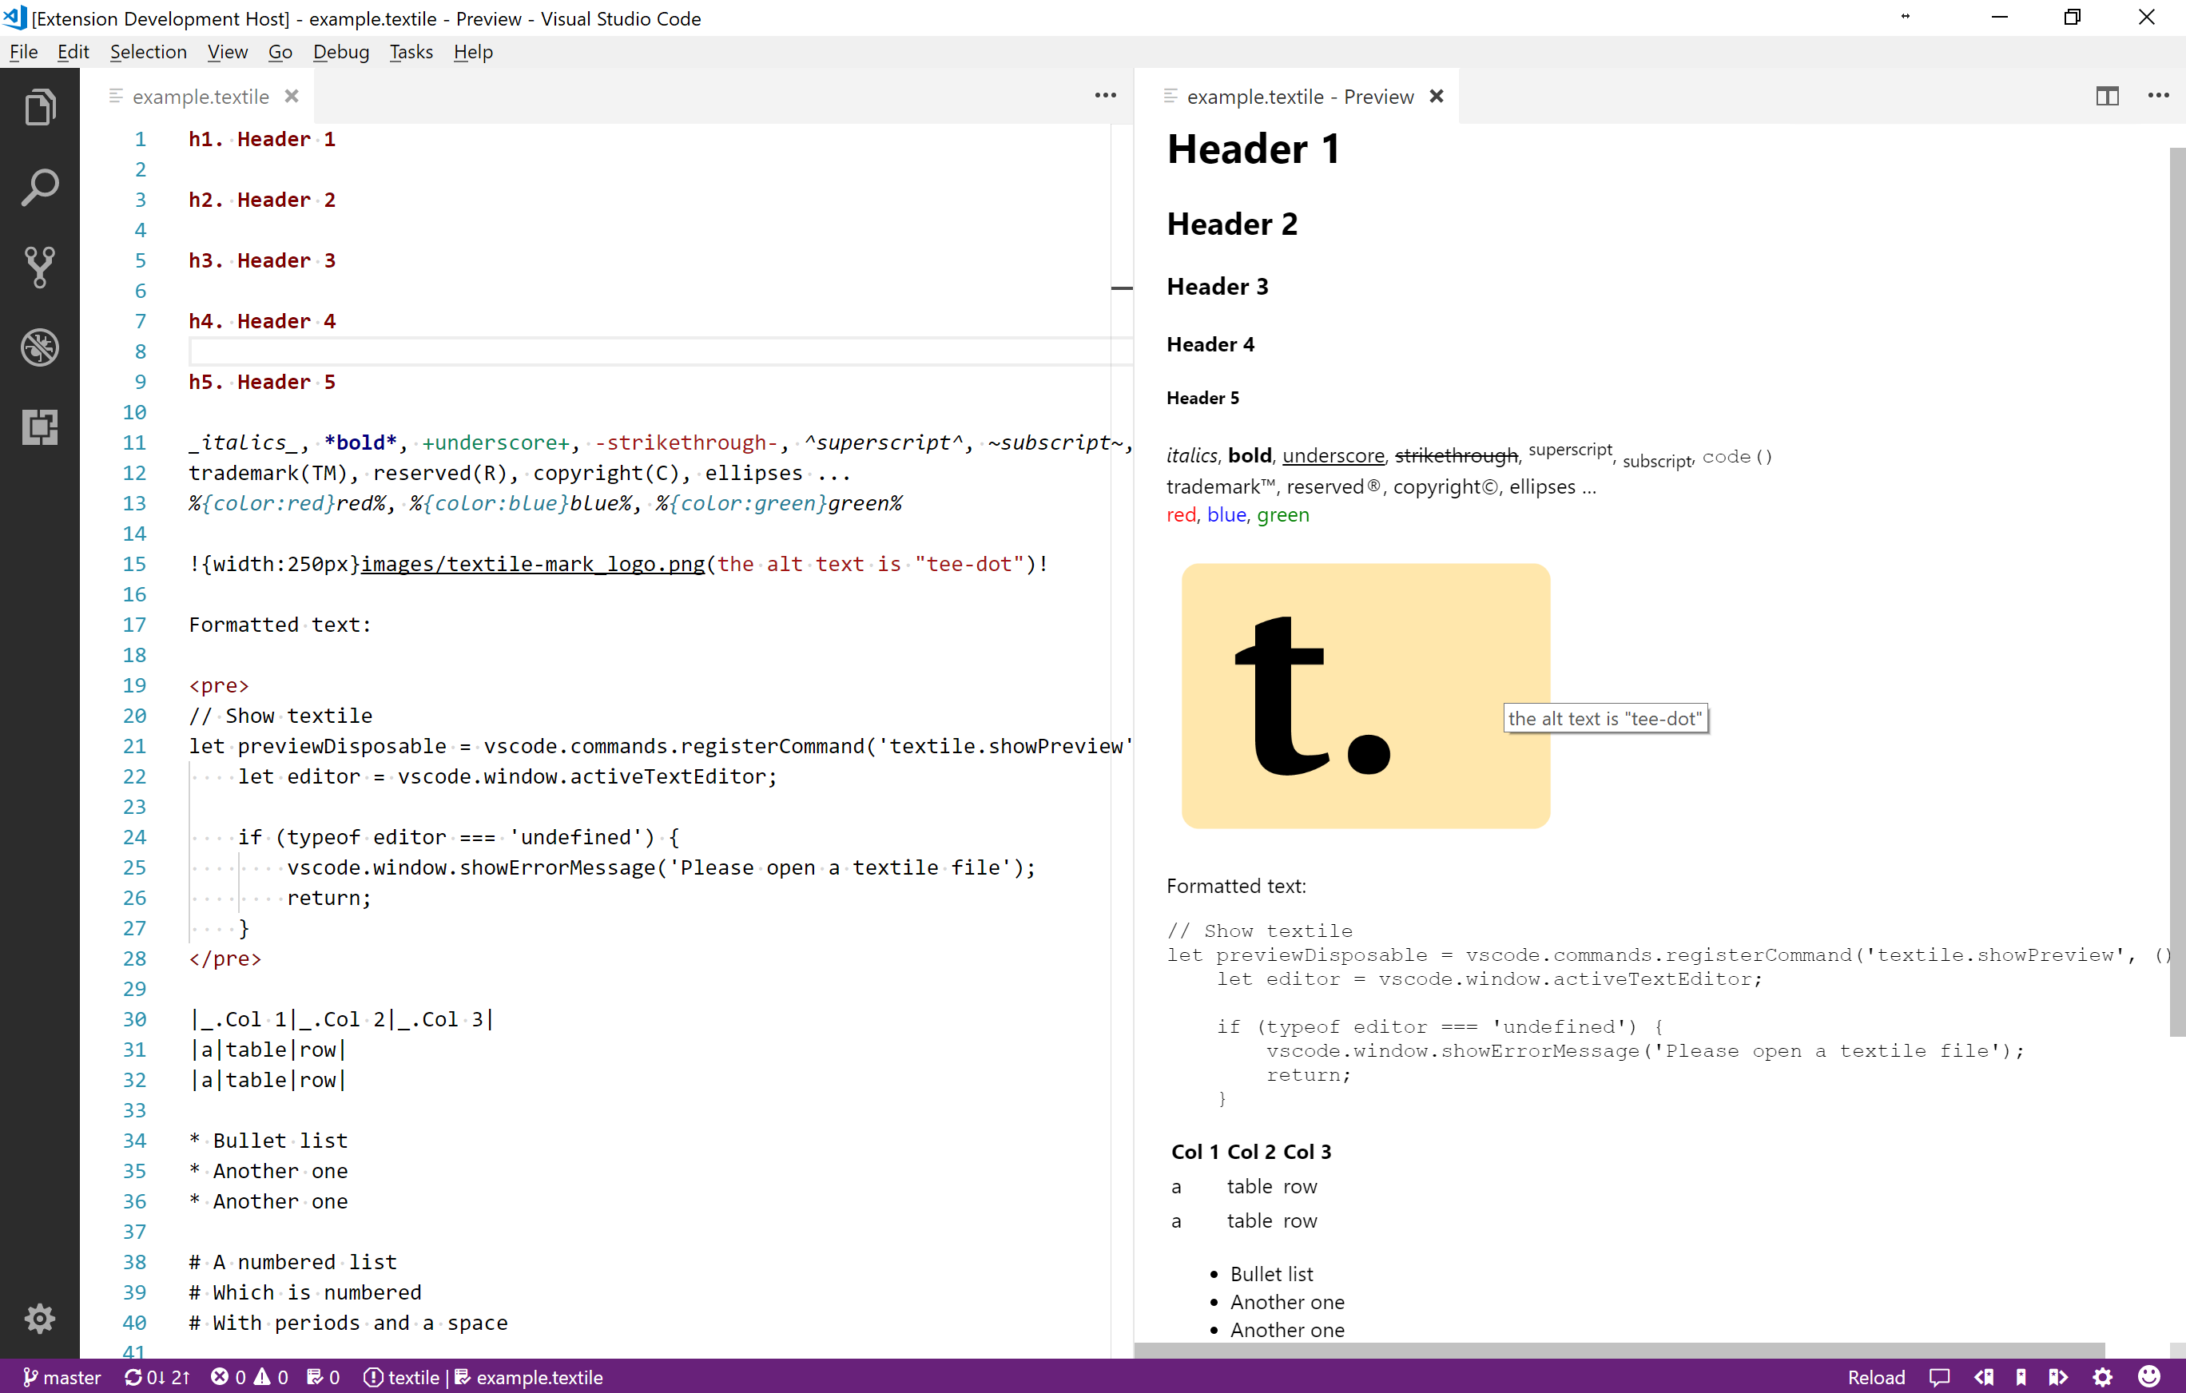Close the example.textile - Preview tab
2186x1393 pixels.
[1436, 96]
